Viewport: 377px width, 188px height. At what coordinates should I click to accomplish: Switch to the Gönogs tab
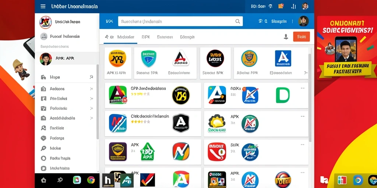point(187,37)
